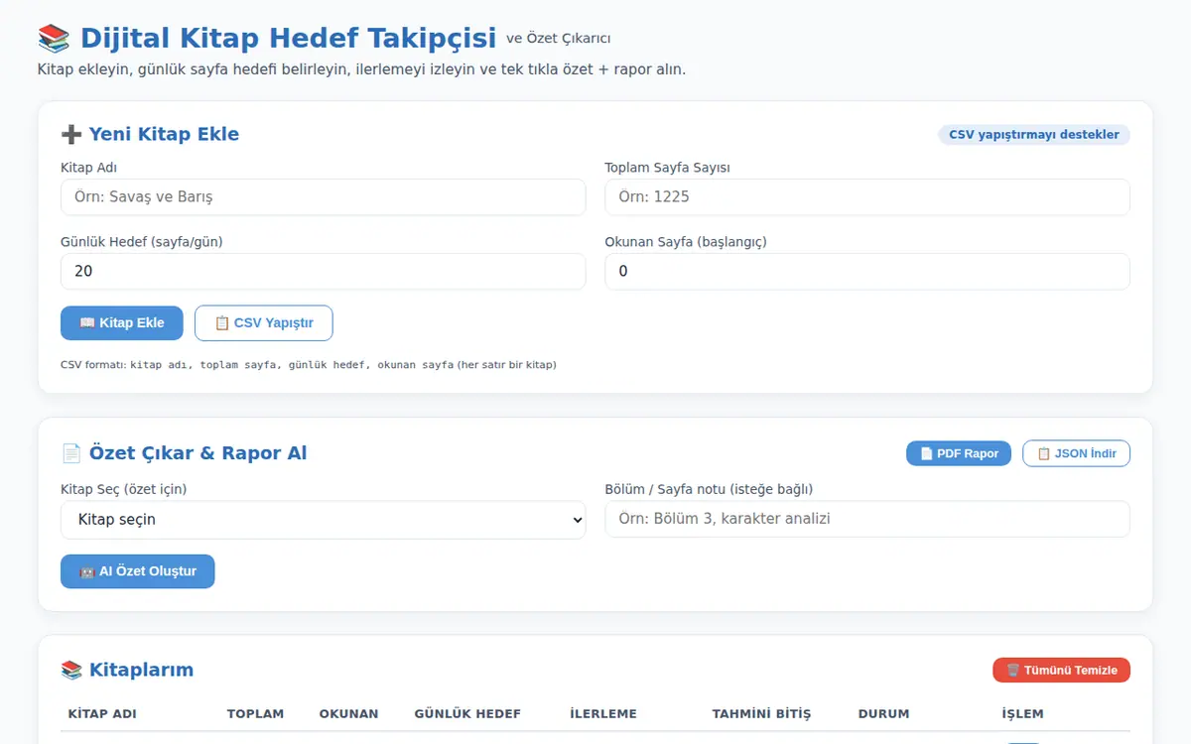Open the Kitap seçin dropdown
The height and width of the screenshot is (744, 1191).
(x=324, y=520)
